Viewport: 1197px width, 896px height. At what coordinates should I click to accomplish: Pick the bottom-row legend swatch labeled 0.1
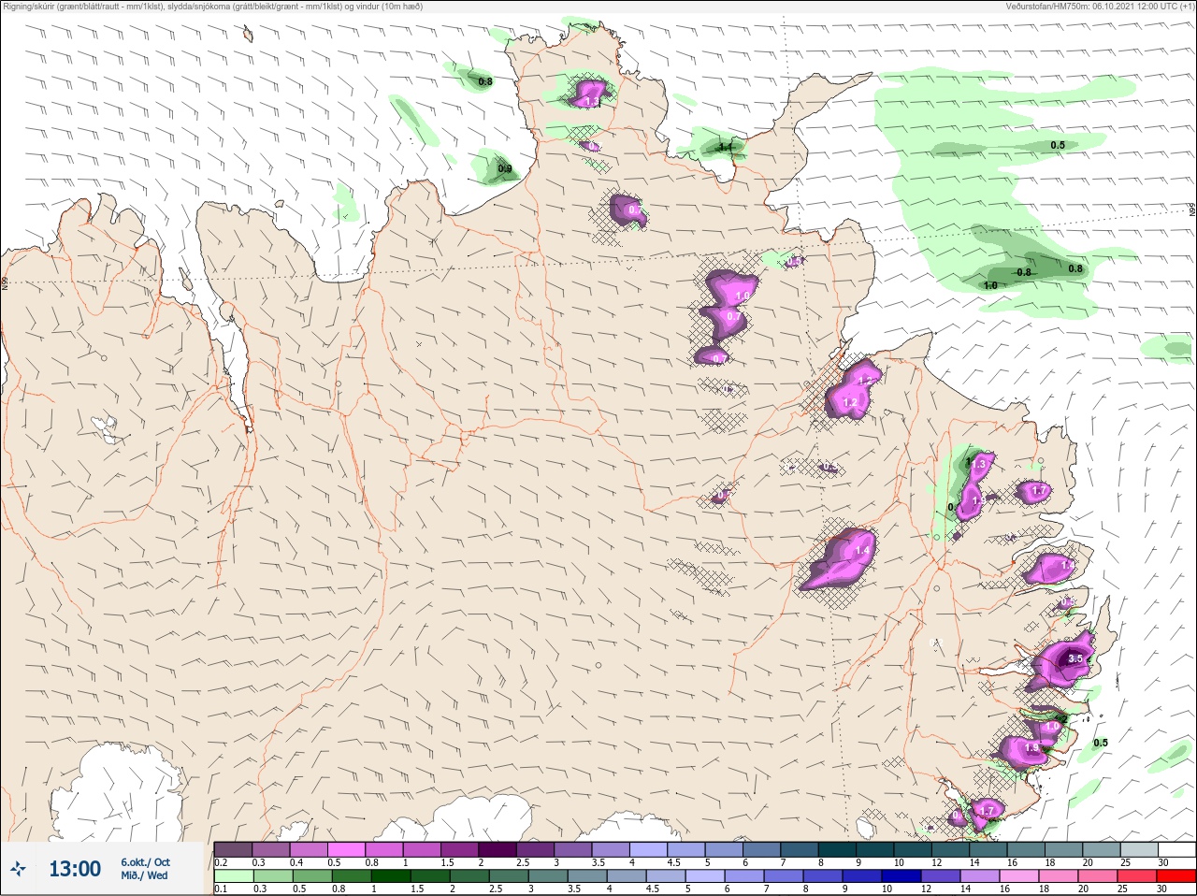[233, 876]
